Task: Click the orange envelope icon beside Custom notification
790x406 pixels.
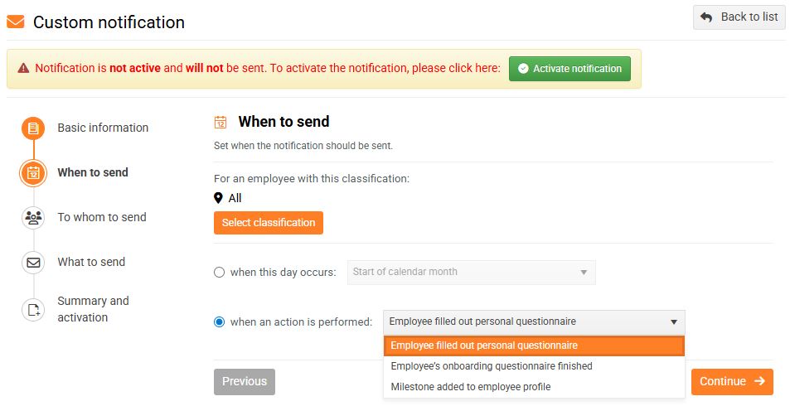Action: pos(15,22)
